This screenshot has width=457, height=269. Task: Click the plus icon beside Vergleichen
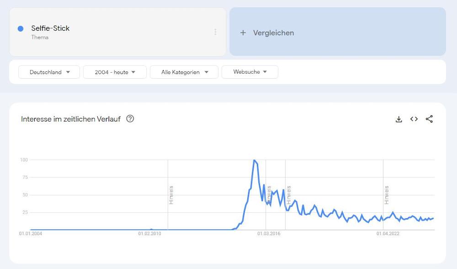243,32
